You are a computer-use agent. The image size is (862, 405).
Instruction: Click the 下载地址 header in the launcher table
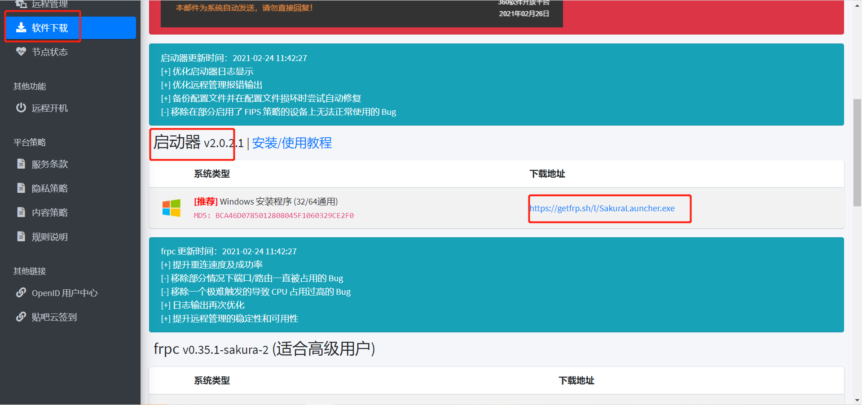coord(547,174)
